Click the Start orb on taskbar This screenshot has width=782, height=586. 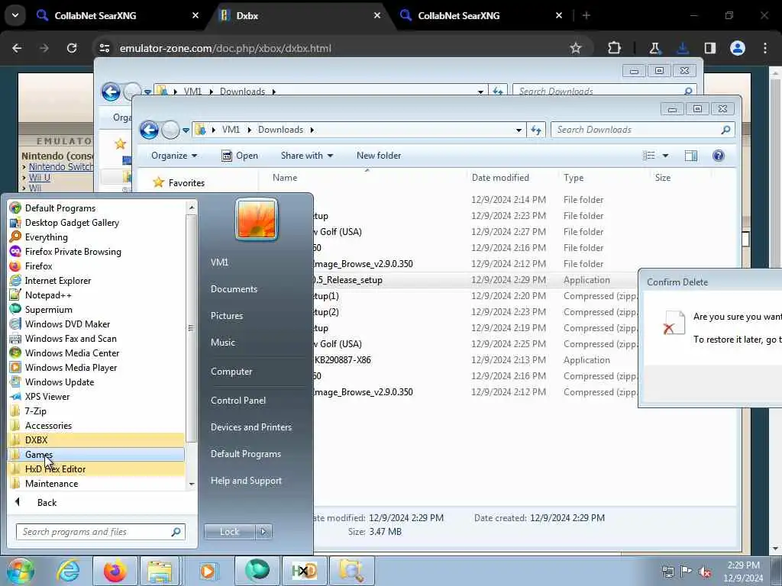(20, 571)
